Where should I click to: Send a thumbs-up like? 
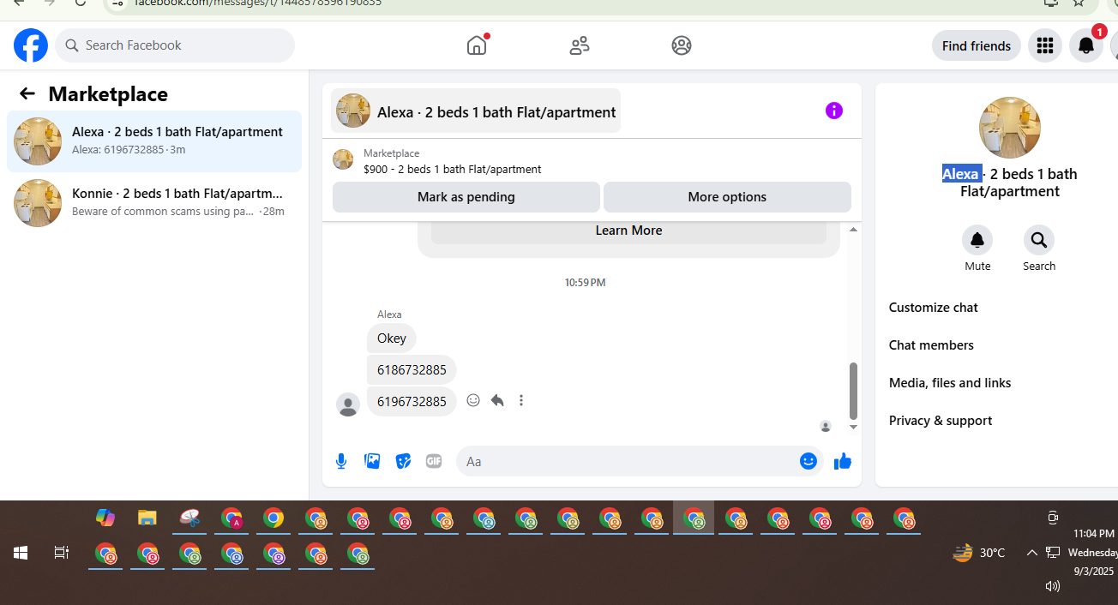click(x=843, y=461)
